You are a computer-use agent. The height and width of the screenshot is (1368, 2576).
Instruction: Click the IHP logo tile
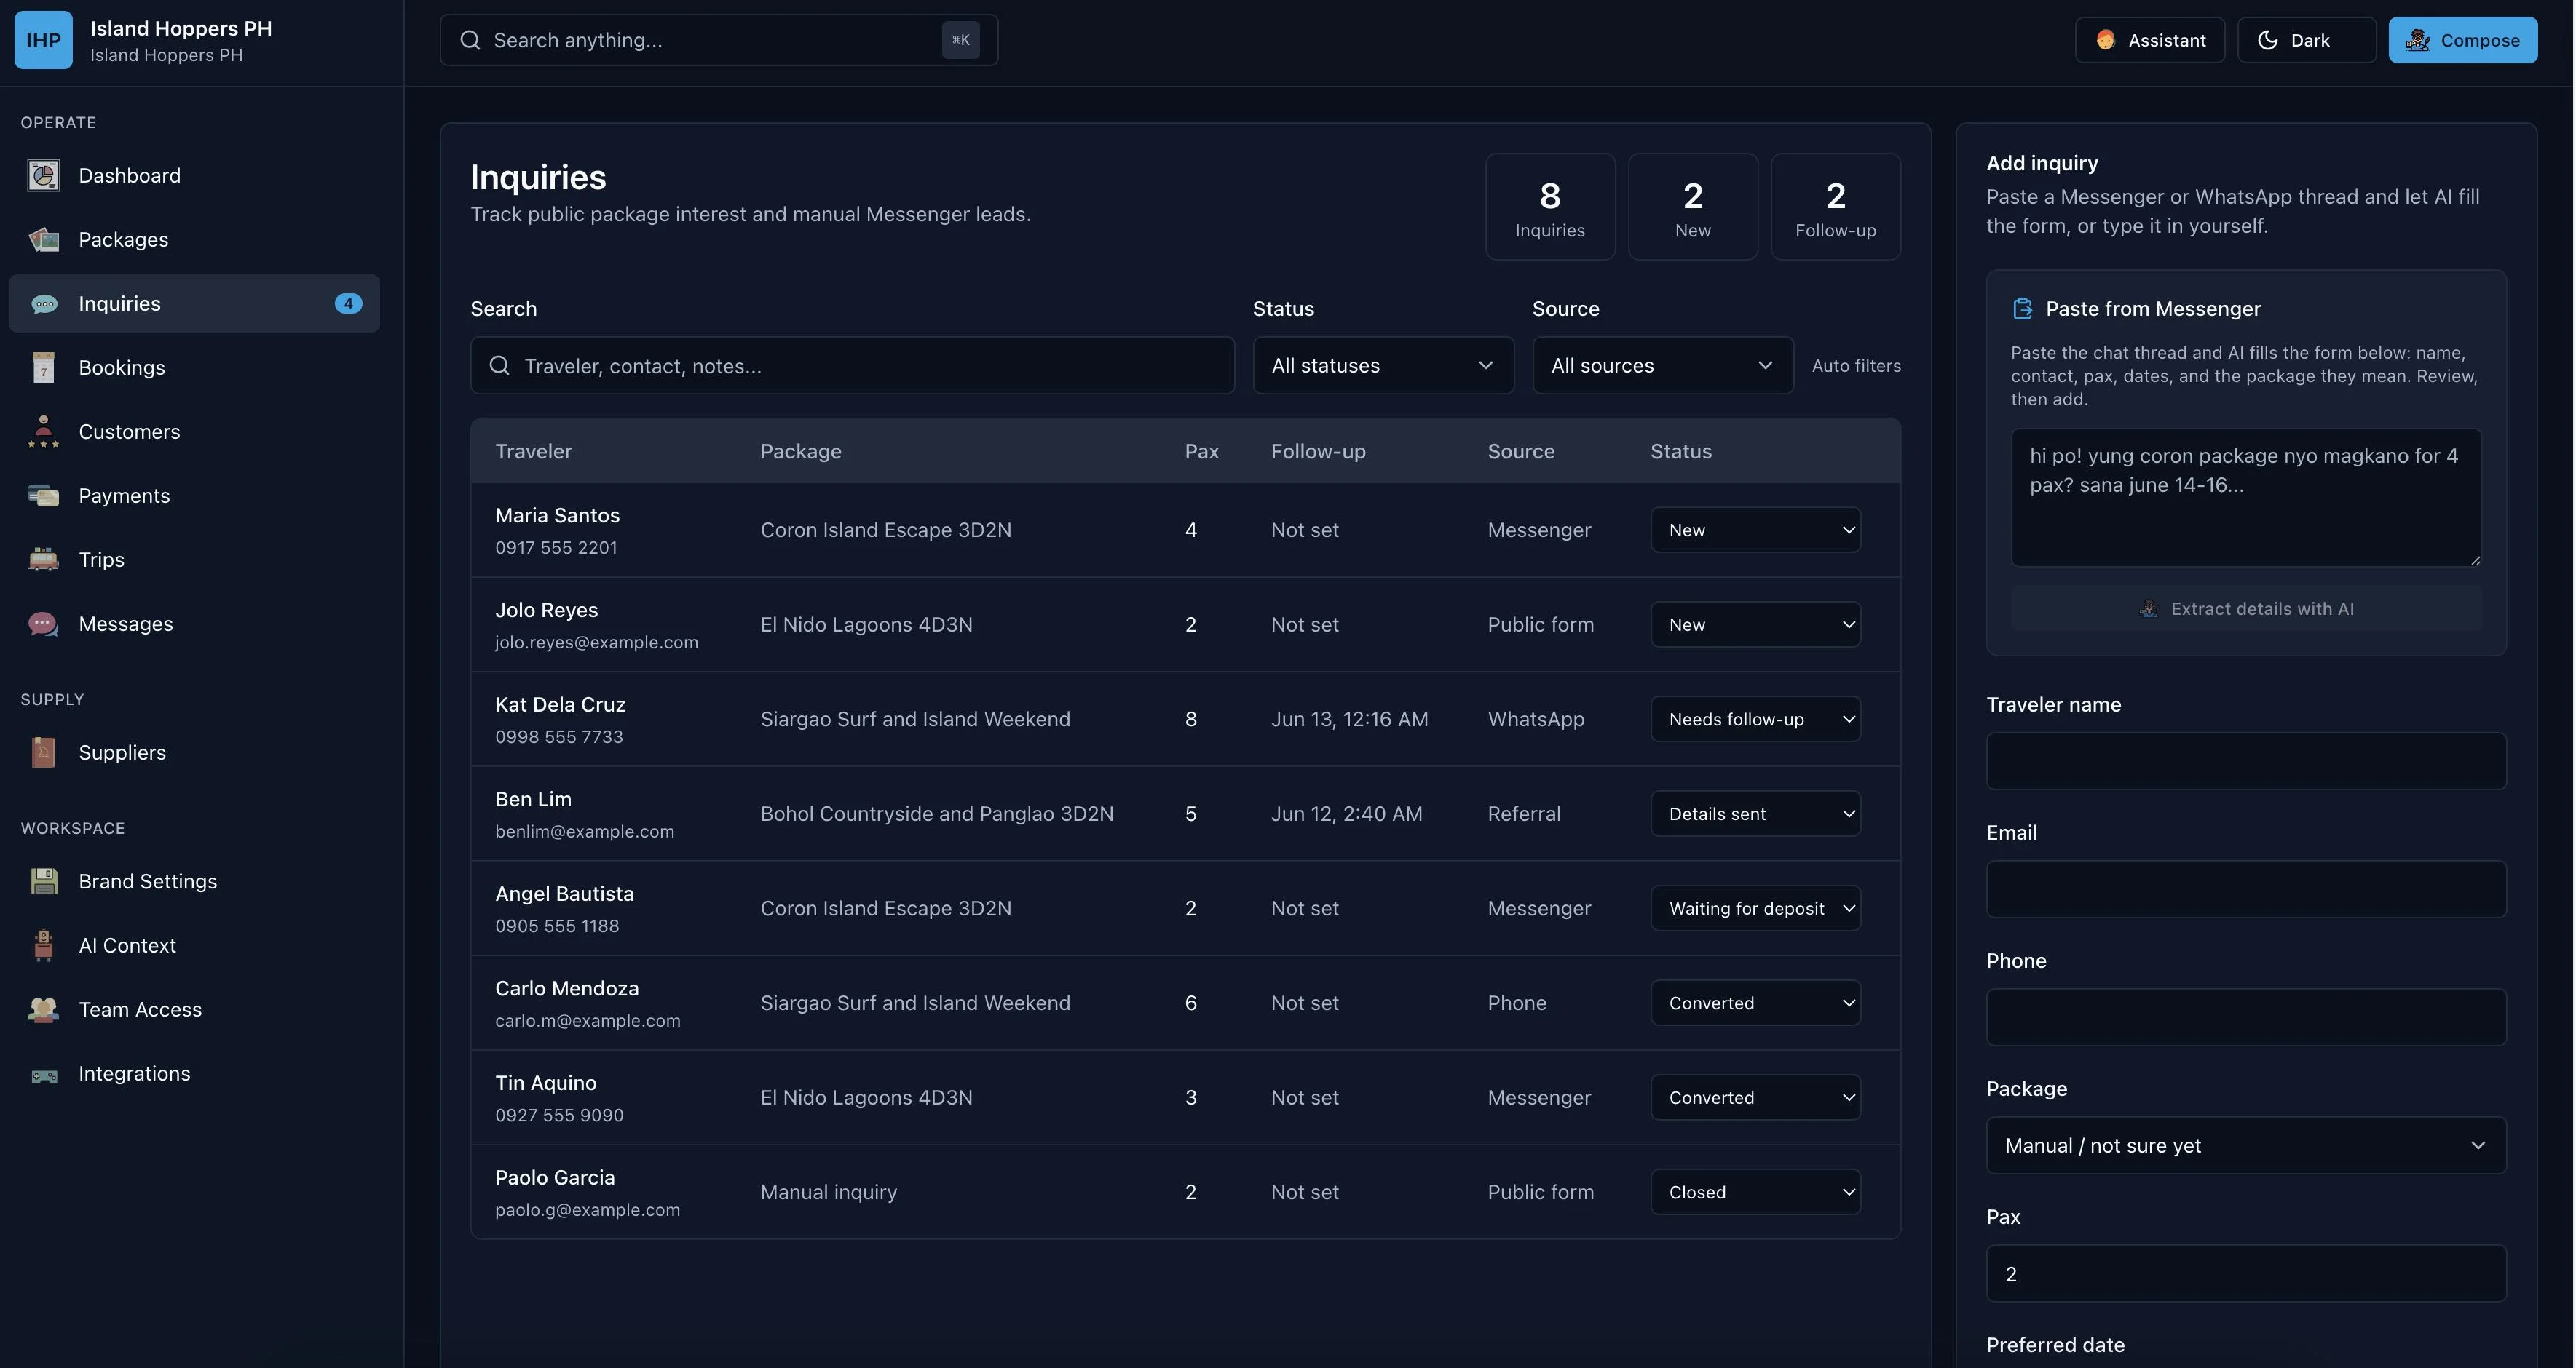coord(43,40)
